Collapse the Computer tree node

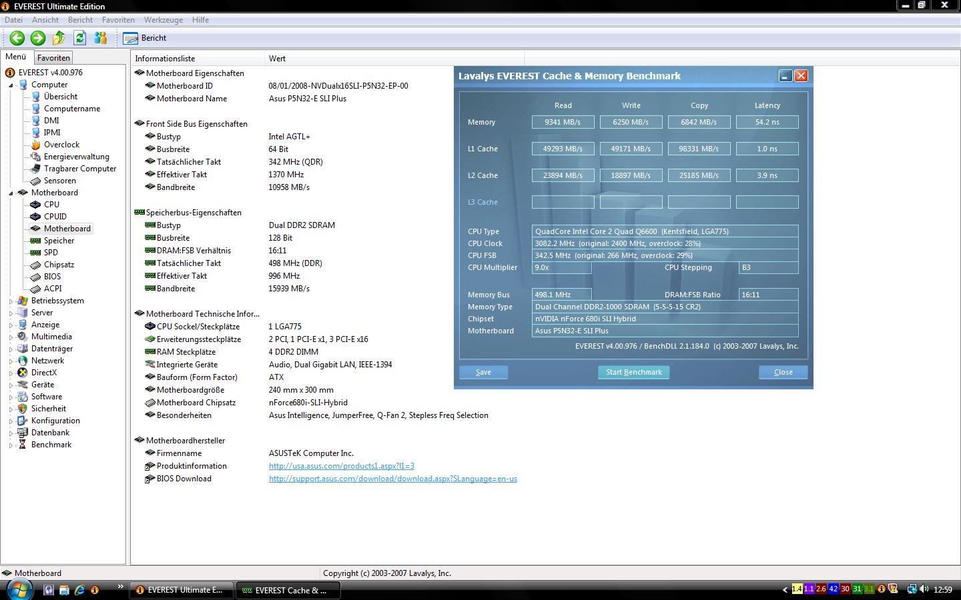pyautogui.click(x=11, y=85)
